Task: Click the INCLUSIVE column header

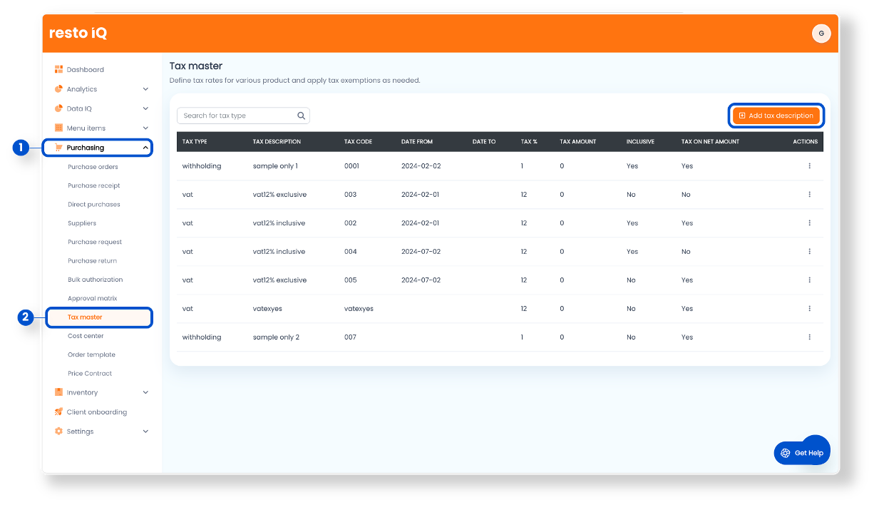Action: coord(640,142)
